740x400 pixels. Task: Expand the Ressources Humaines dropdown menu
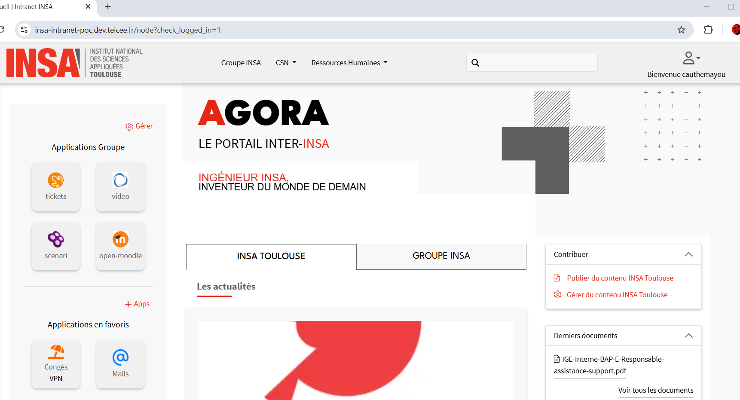[349, 63]
